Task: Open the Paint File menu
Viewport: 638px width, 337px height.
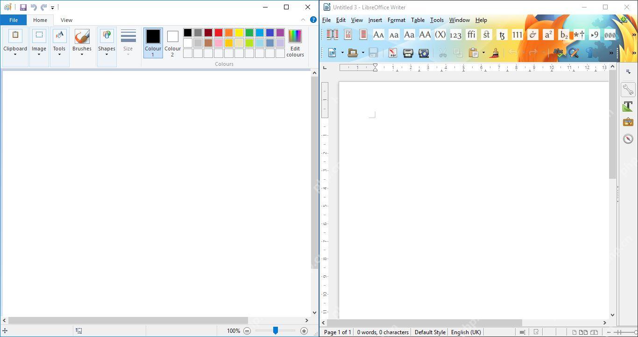Action: click(14, 20)
